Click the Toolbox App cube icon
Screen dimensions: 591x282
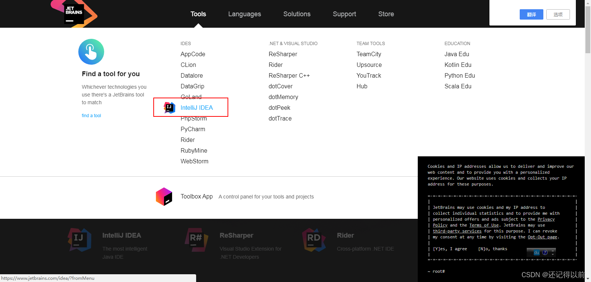pyautogui.click(x=164, y=197)
